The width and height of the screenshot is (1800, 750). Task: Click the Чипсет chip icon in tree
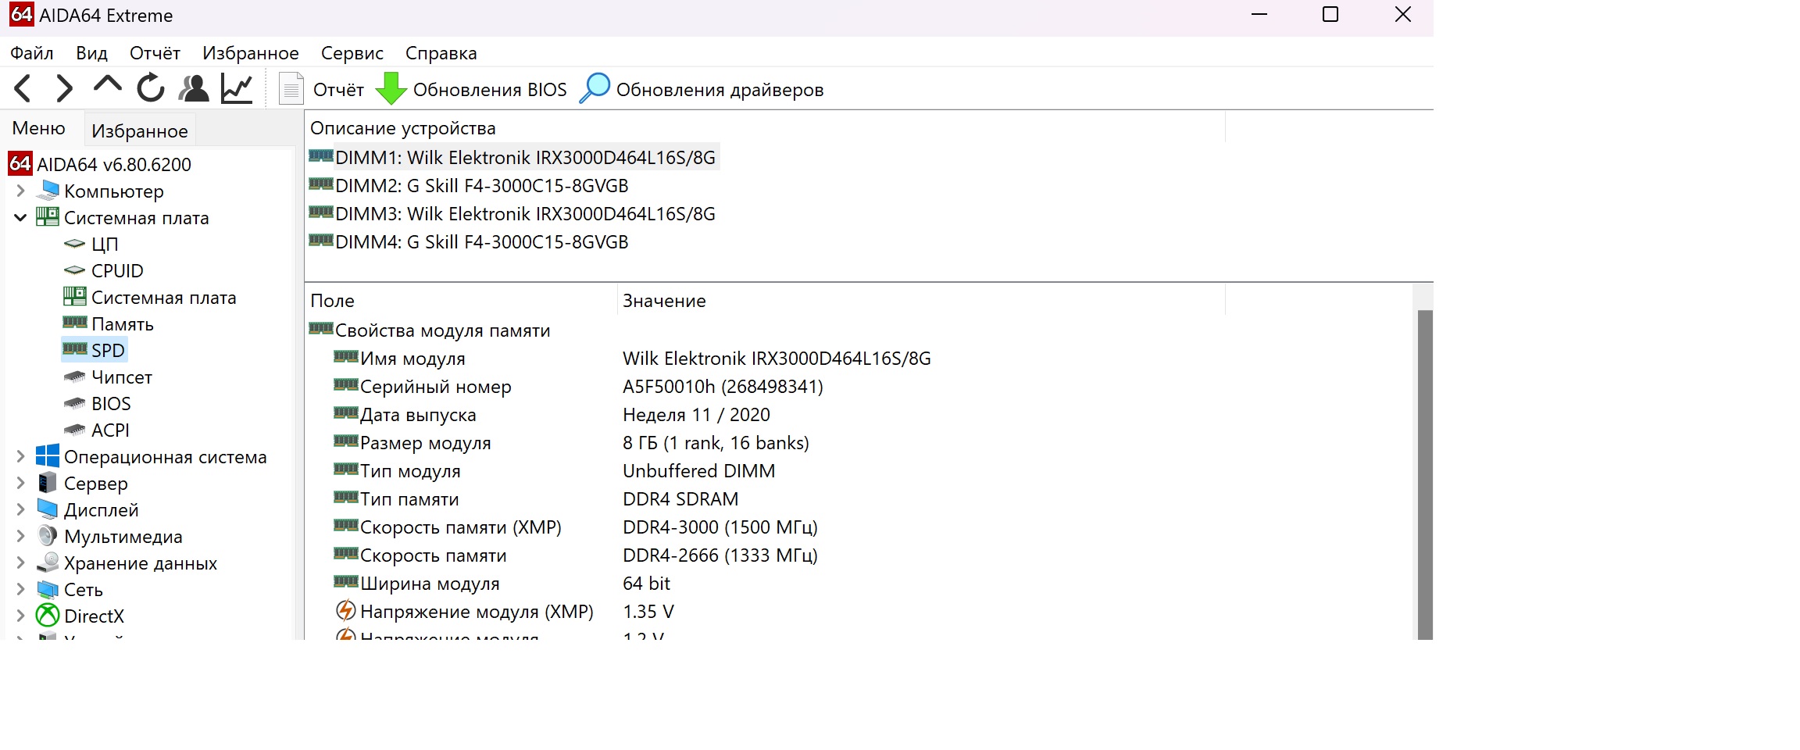(74, 377)
